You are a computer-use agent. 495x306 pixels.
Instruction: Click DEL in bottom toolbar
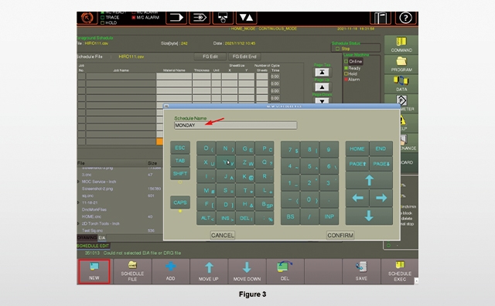click(x=285, y=272)
